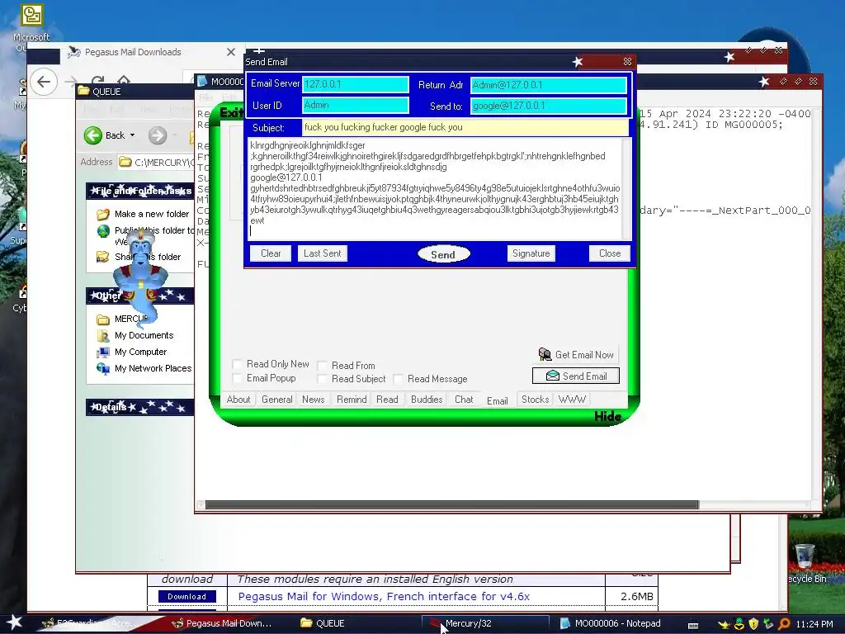Click the Return Adr input field
845x634 pixels.
tap(549, 85)
